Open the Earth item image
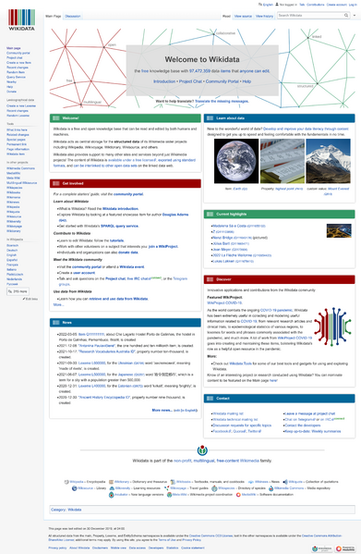The image size is (361, 554). (236, 161)
